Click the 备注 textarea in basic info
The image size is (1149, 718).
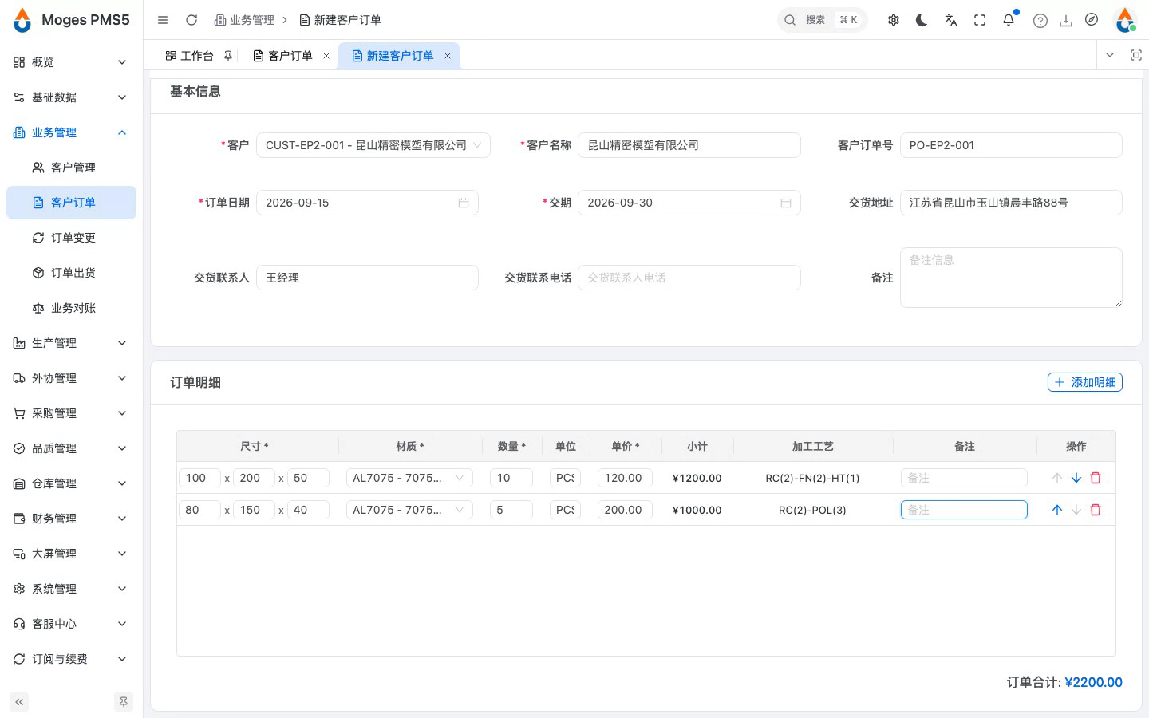pyautogui.click(x=1011, y=278)
